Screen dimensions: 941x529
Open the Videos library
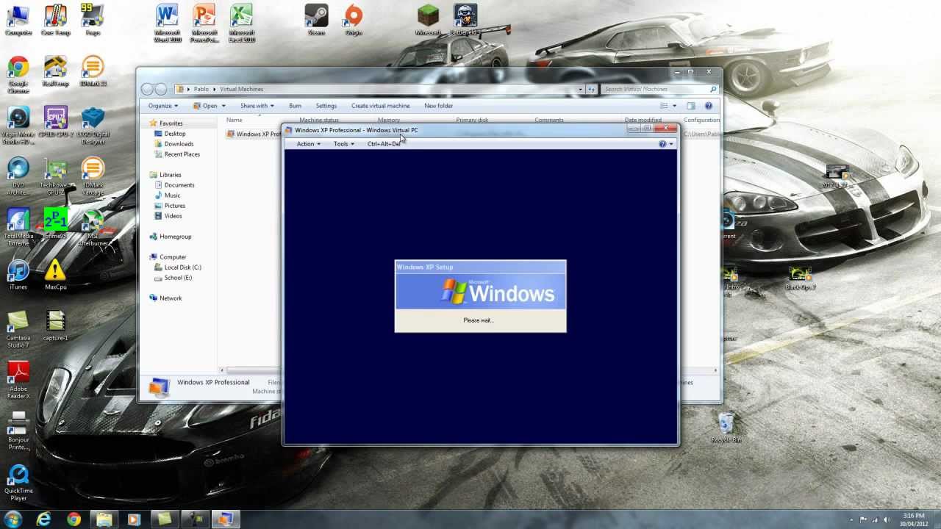(173, 216)
